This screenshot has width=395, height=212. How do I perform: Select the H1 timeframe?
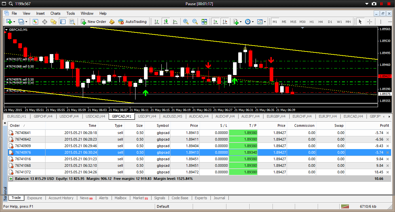(312, 22)
